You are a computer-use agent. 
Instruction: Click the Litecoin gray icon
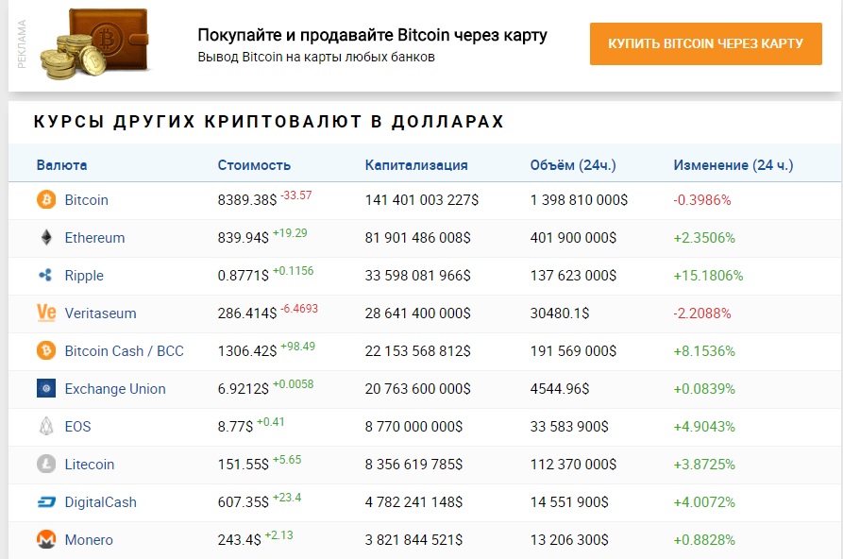[x=45, y=465]
